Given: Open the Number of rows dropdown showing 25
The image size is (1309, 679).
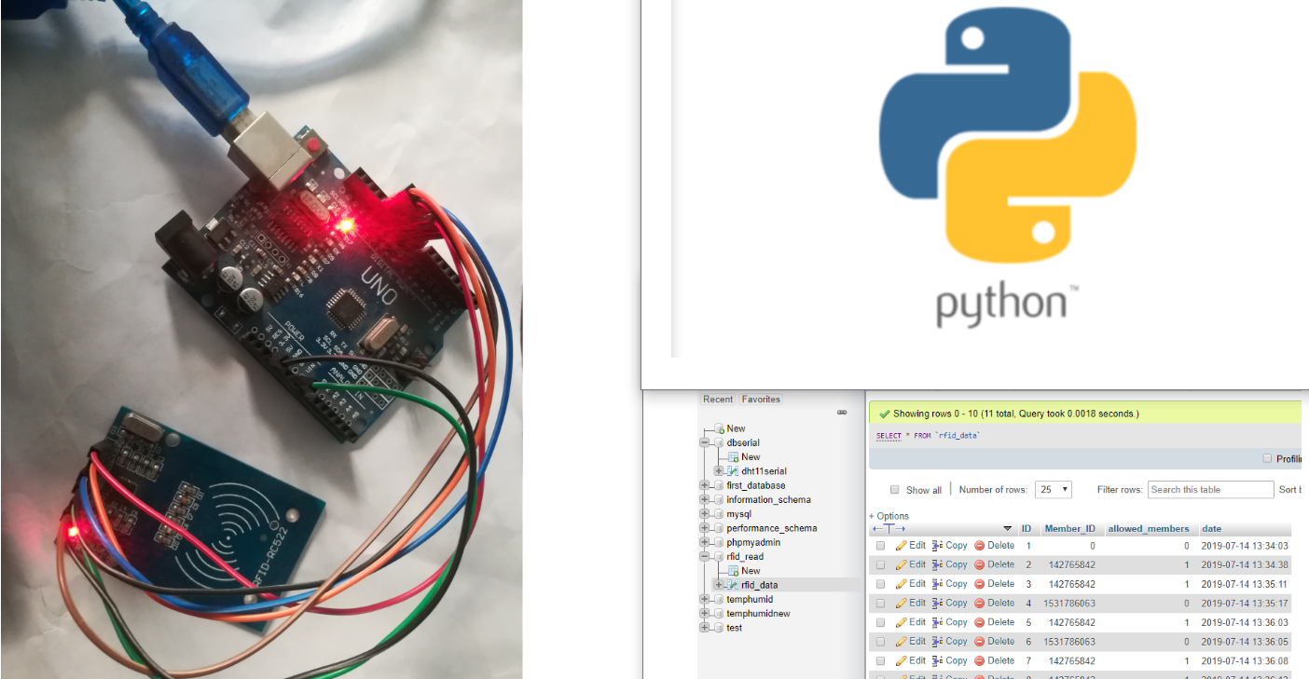Looking at the screenshot, I should [1054, 489].
